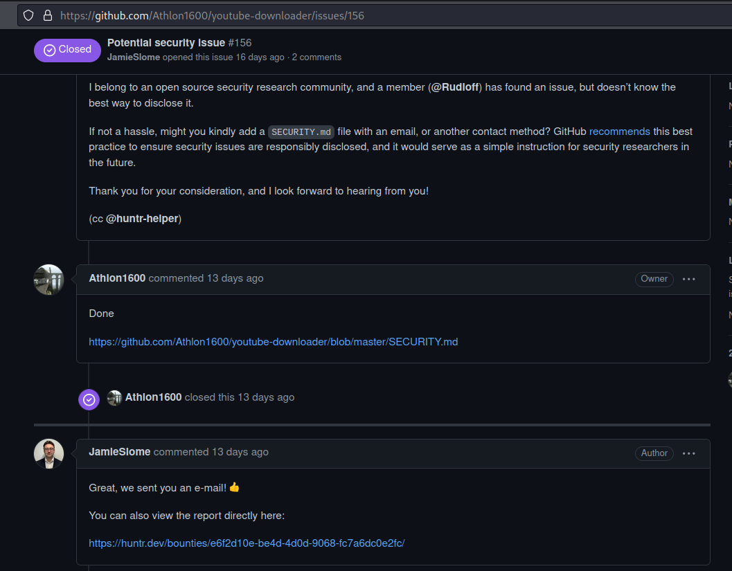732x571 pixels.
Task: Click Athlon1600 name in closed event
Action: coord(153,397)
